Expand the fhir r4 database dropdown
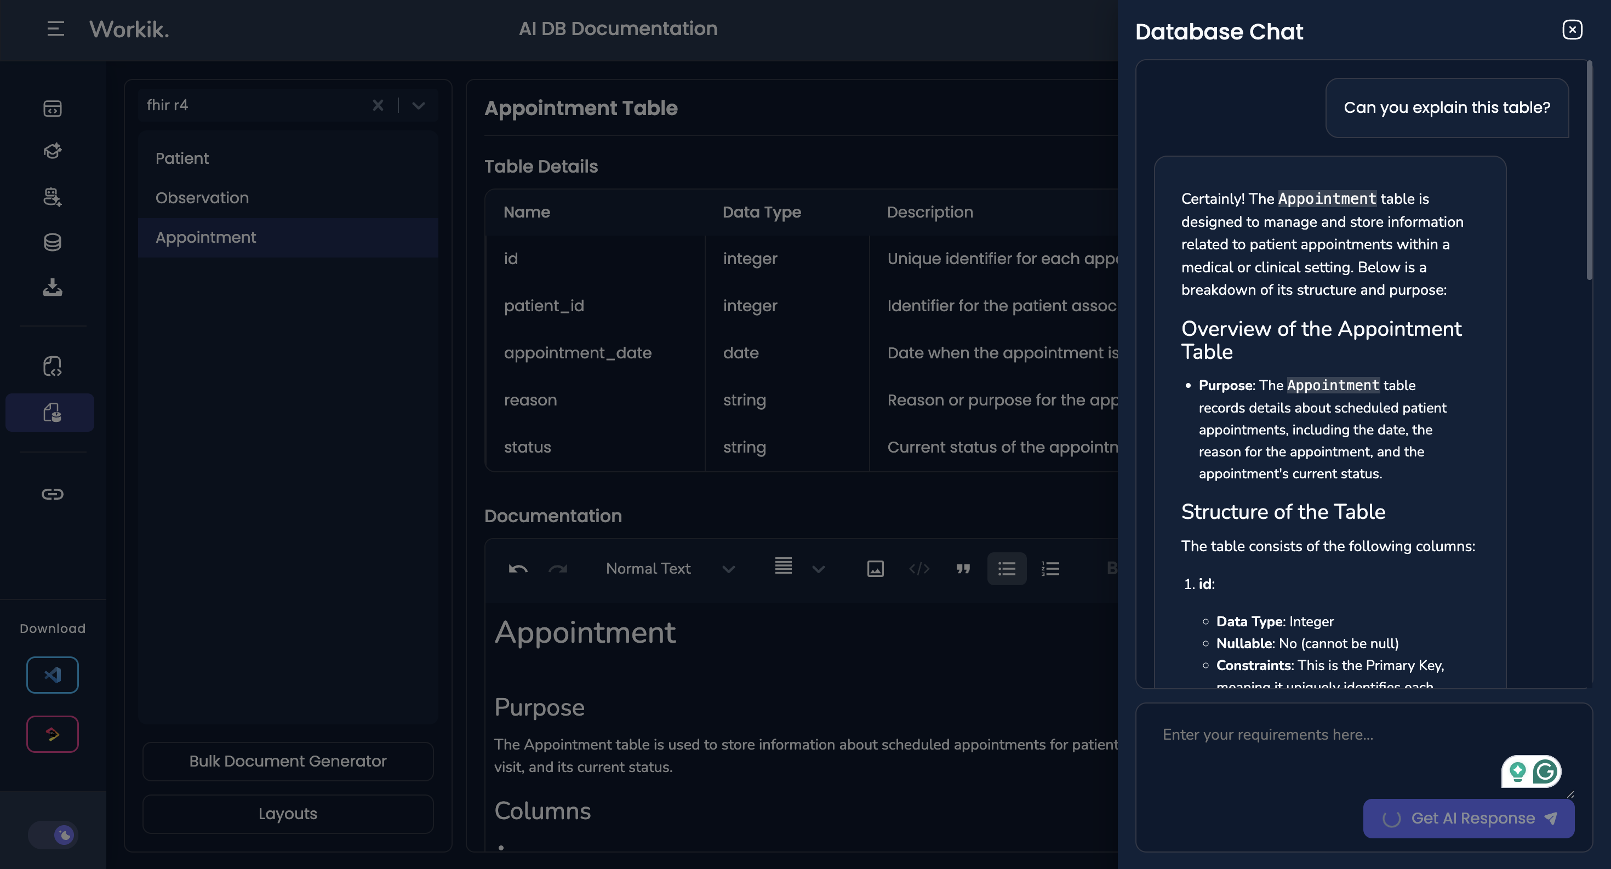Image resolution: width=1611 pixels, height=869 pixels. tap(419, 106)
